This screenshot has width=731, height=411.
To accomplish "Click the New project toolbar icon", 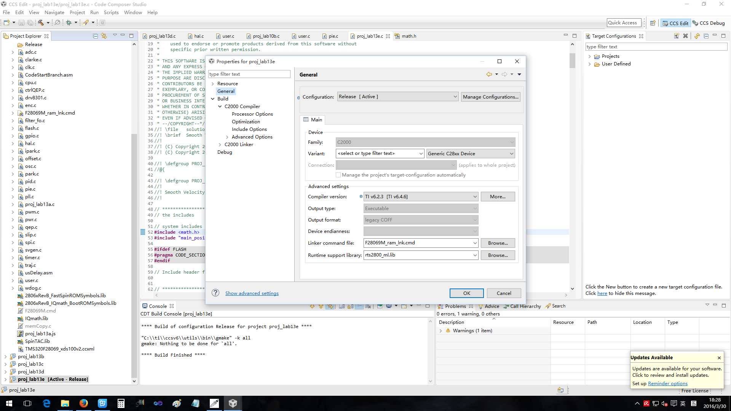I will click(6, 22).
